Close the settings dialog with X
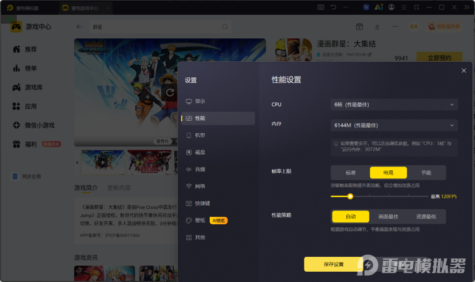 (x=464, y=71)
